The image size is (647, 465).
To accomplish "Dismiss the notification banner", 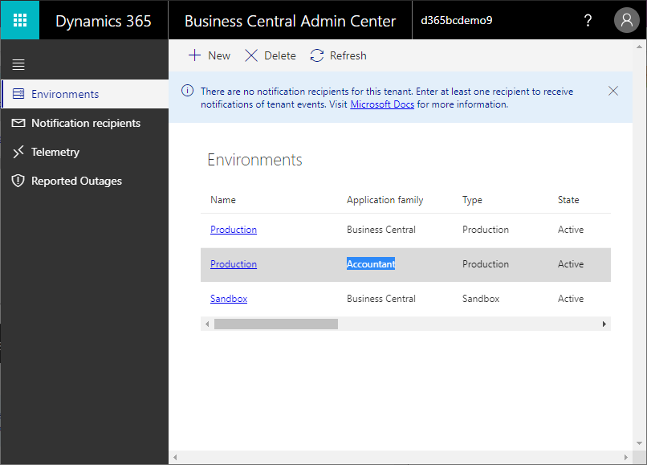I will pos(613,91).
